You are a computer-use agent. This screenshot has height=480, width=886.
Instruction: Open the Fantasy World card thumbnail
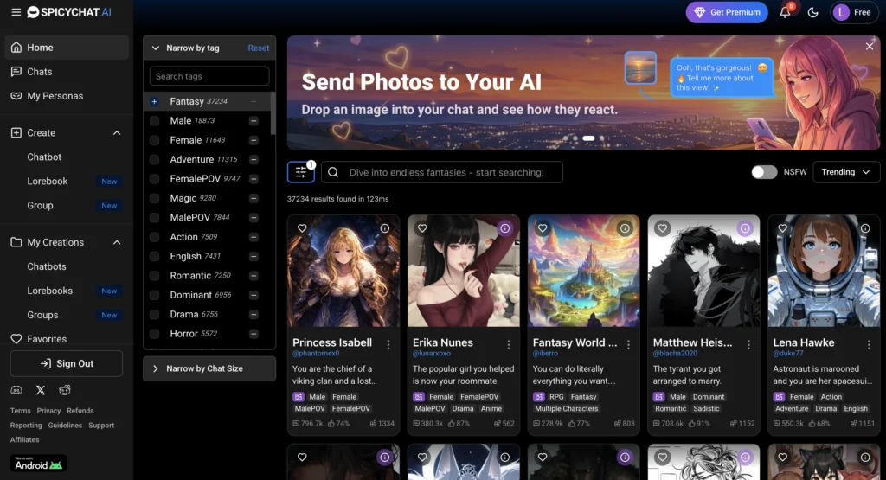[x=584, y=271]
